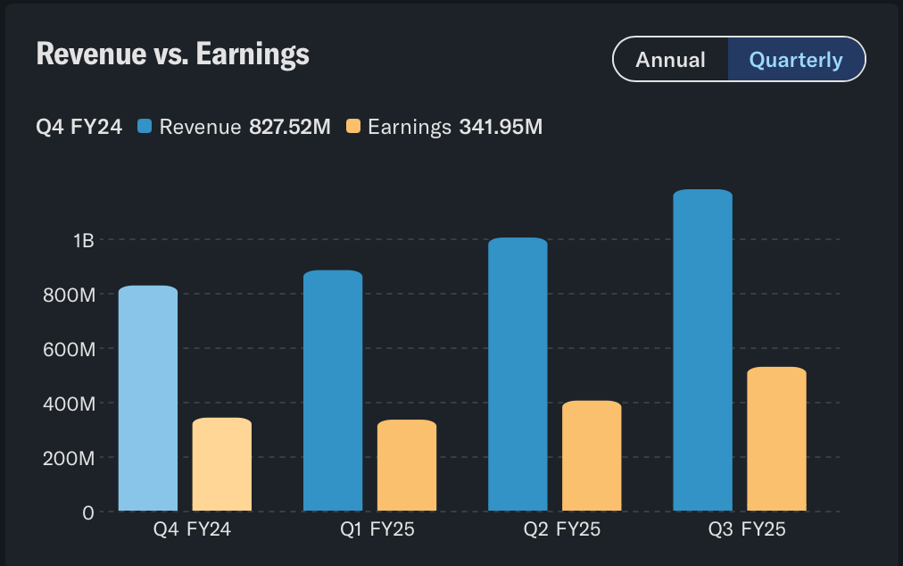This screenshot has height=566, width=903.
Task: Click the orange Earnings legend swatch
Action: (x=353, y=127)
